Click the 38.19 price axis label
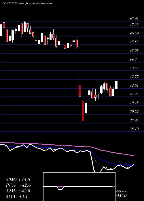Screen dimensions: 144x201 (x=134, y=129)
